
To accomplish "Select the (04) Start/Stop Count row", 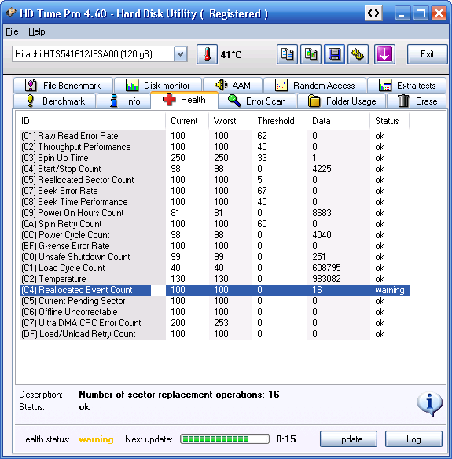I will coord(215,169).
